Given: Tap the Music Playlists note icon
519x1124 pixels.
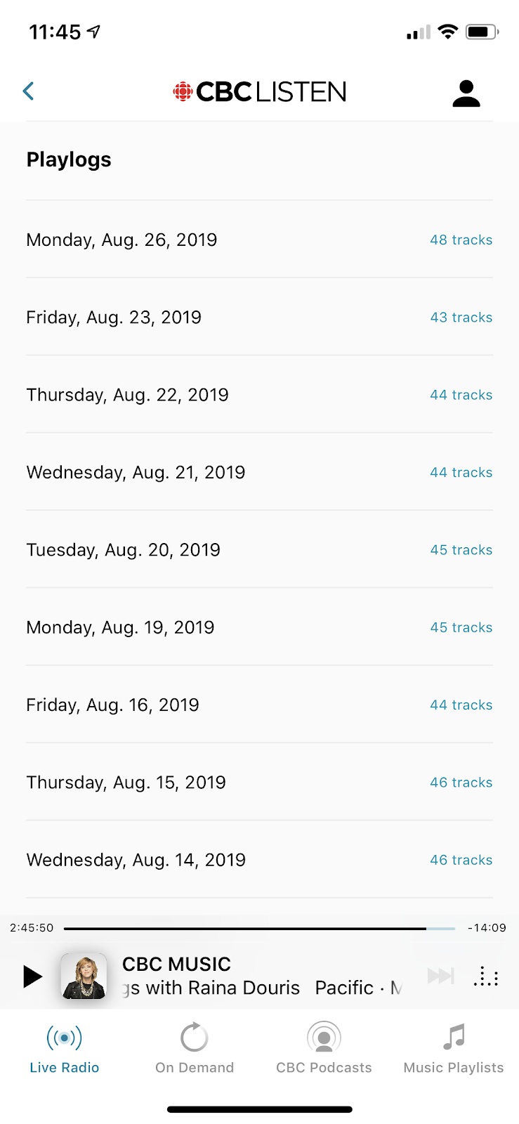Looking at the screenshot, I should point(454,1037).
